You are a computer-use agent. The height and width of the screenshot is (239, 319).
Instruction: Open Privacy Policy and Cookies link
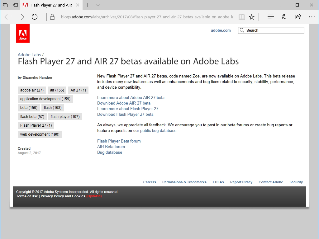63,196
